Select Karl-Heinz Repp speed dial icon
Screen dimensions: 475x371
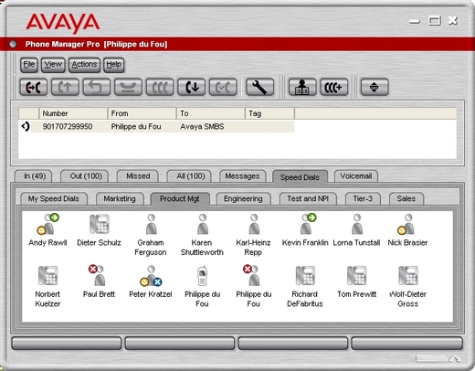coord(254,224)
